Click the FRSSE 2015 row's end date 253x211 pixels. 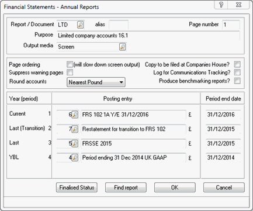[x=223, y=144]
